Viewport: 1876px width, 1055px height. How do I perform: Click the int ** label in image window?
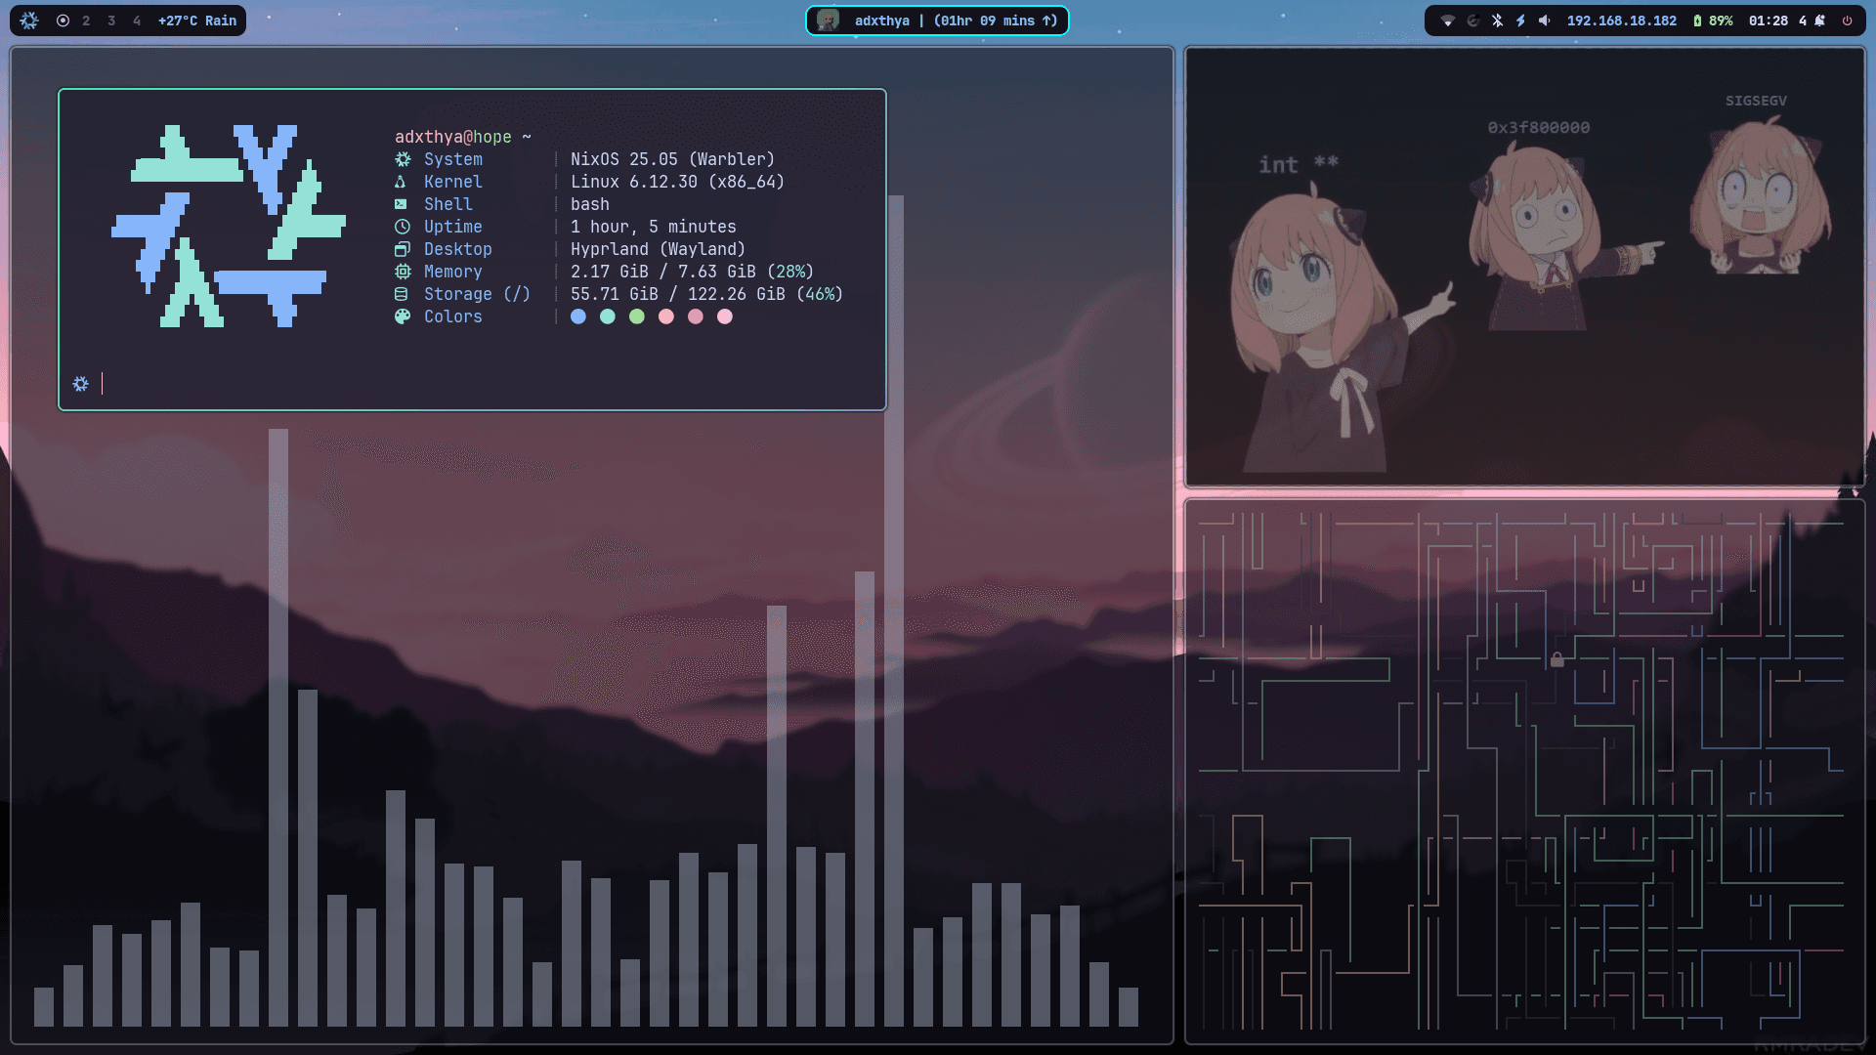coord(1299,165)
